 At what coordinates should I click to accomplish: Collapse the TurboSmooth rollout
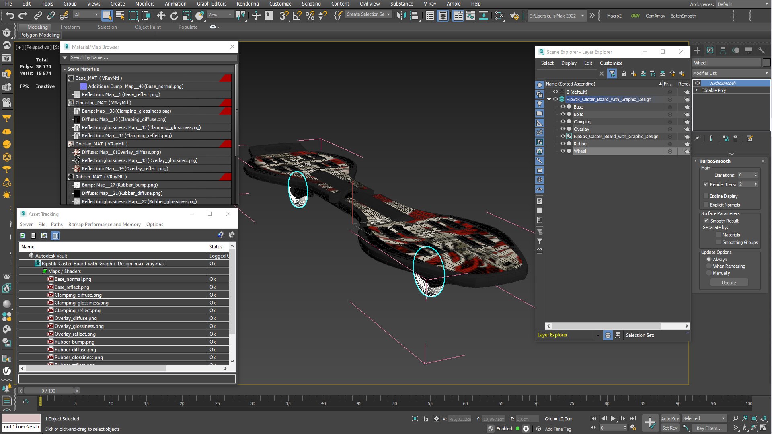pyautogui.click(x=696, y=161)
